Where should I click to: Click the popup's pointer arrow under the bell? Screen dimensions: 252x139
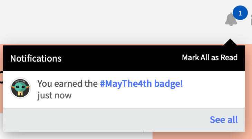(230, 42)
